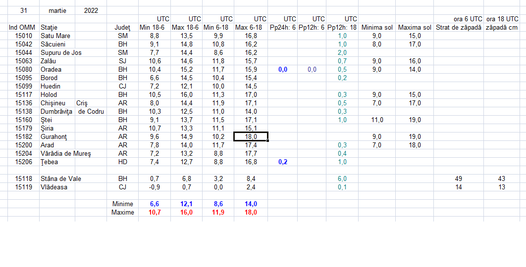Screen dimensions: 526x267
Task: Select the snow depth value 43
Action: point(502,179)
